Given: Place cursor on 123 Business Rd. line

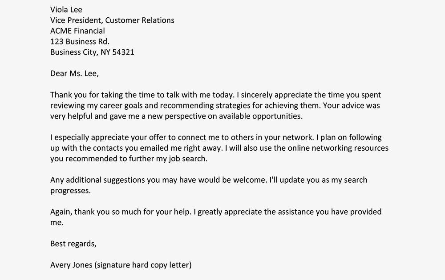Looking at the screenshot, I should (80, 42).
